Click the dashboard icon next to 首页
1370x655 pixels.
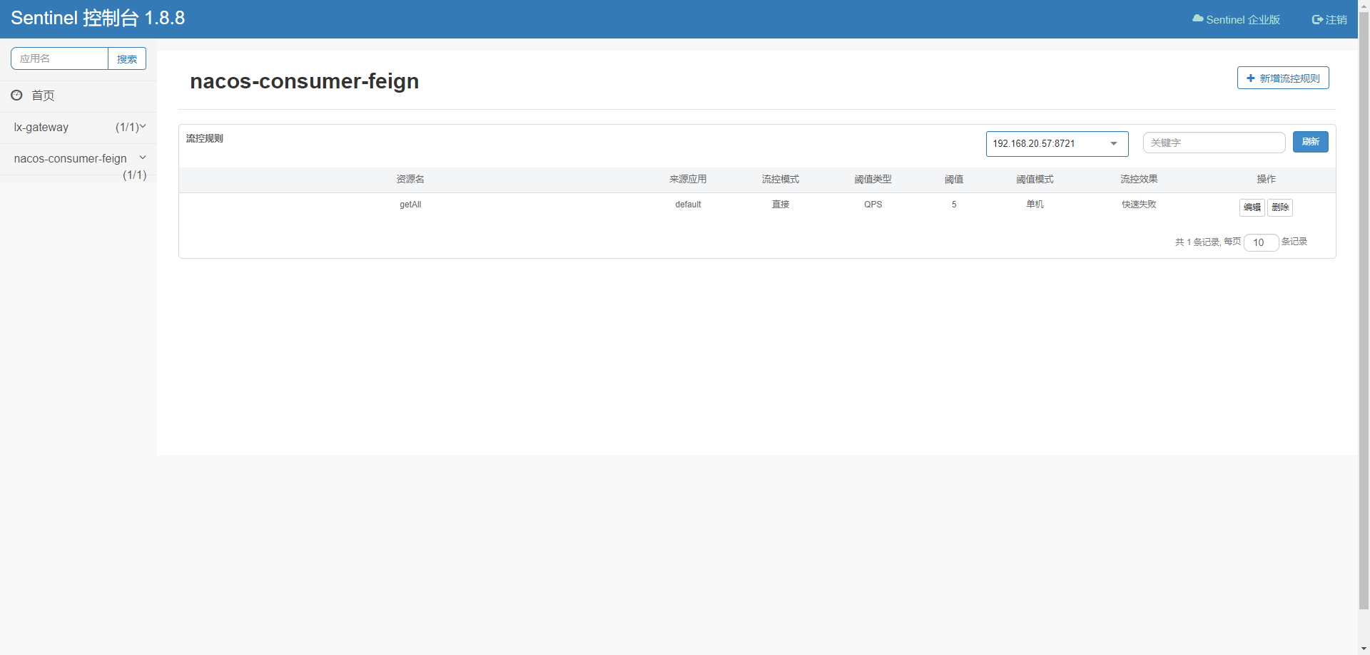pos(16,95)
